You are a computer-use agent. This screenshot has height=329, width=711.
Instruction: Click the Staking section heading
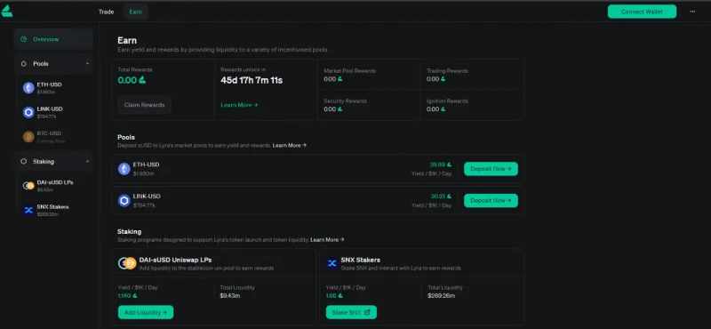tap(129, 231)
